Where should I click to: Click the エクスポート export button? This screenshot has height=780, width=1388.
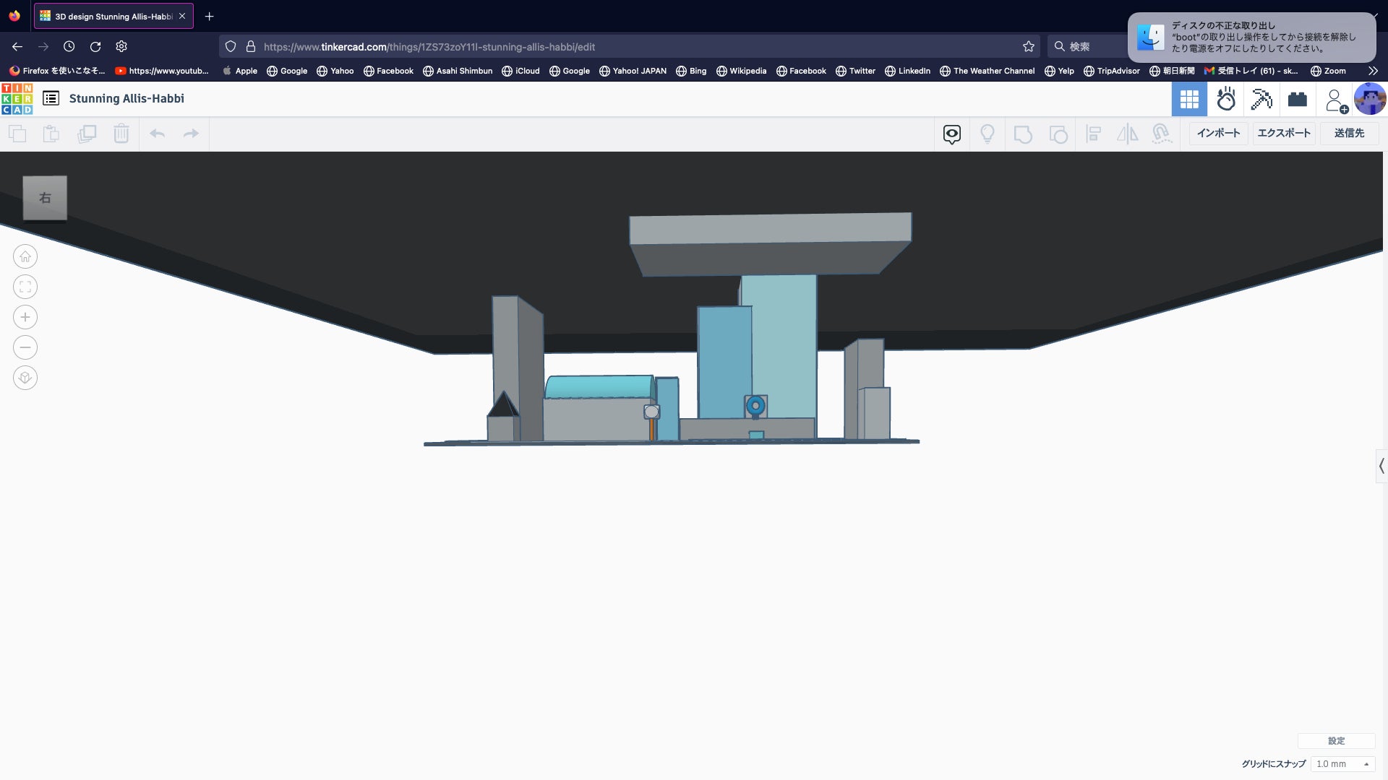pyautogui.click(x=1284, y=134)
